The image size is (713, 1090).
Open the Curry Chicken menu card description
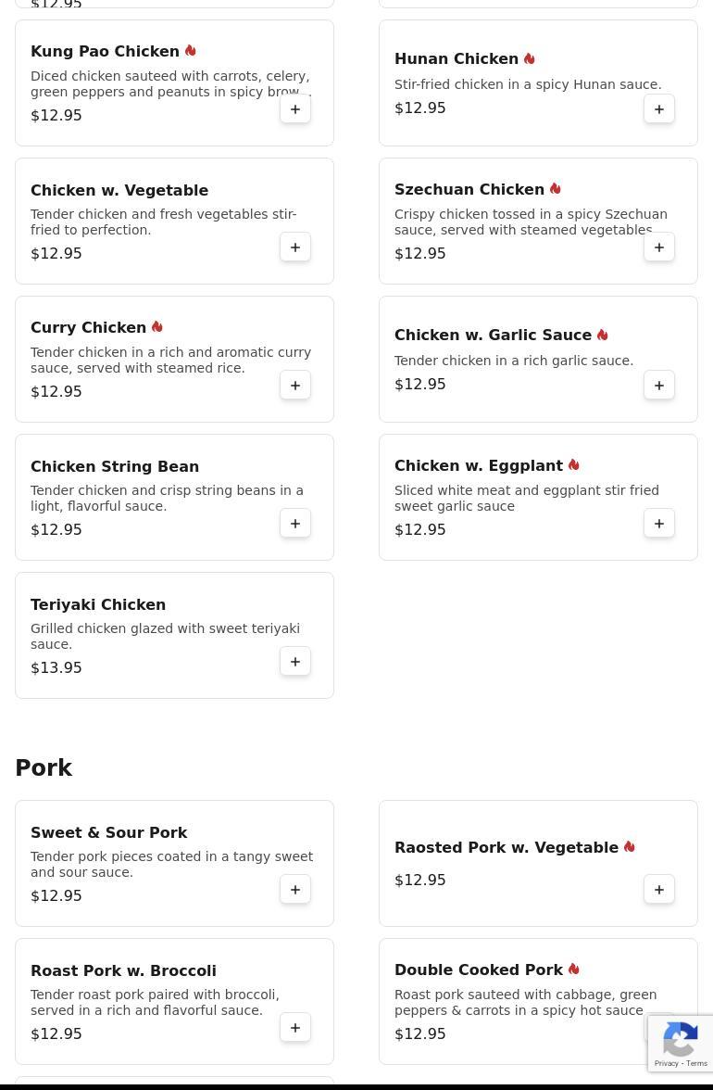click(170, 360)
